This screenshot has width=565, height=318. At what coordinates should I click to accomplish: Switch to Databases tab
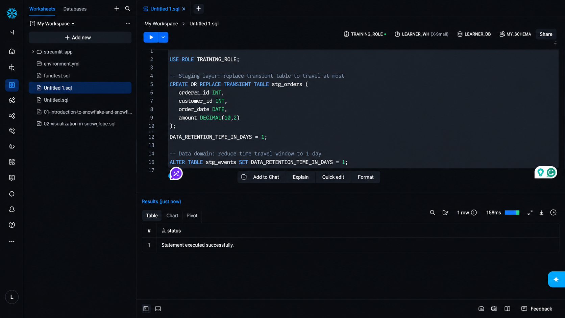(x=75, y=9)
